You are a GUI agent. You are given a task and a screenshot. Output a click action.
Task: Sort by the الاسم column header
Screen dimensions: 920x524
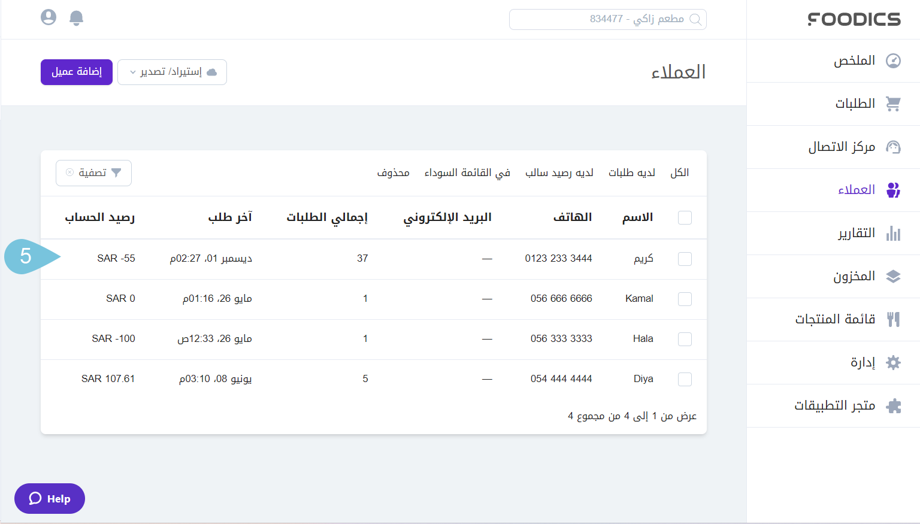pyautogui.click(x=637, y=217)
